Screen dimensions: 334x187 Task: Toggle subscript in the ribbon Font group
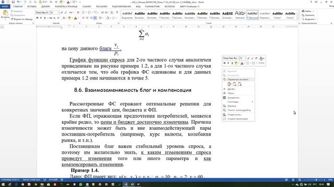click(55, 18)
